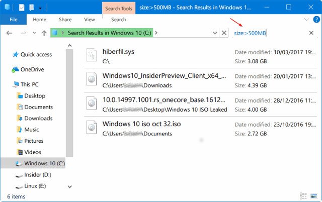Click the Downloads folder icon
The image size is (322, 202).
pyautogui.click(x=20, y=118)
